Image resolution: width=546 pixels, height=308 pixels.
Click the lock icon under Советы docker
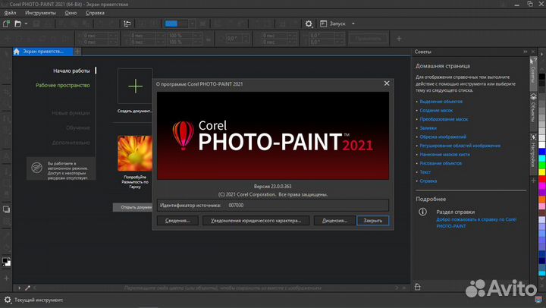coord(418,287)
